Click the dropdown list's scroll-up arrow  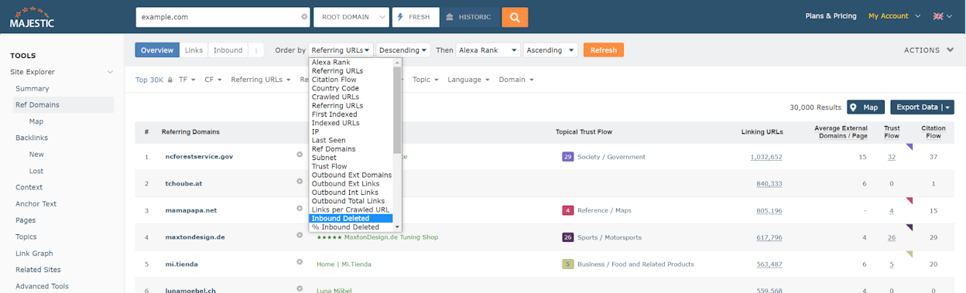point(398,62)
